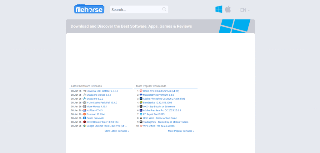Open NxFilter 4.7.4.3 link
The height and width of the screenshot is (153, 320).
pyautogui.click(x=94, y=110)
